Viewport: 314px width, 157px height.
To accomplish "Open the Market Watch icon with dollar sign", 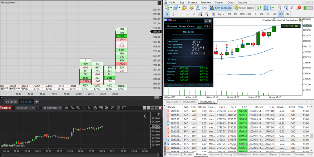I will (x=184, y=8).
